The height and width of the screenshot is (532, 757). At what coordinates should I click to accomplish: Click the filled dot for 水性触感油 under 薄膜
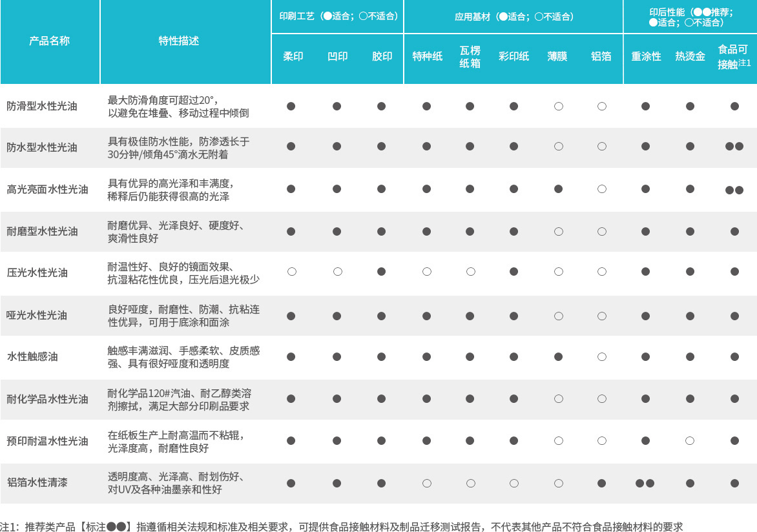tap(558, 356)
